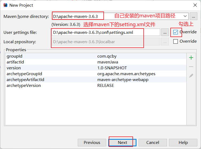201x149 pixels.
Task: Click the green plus add property icon
Action: 191,58
